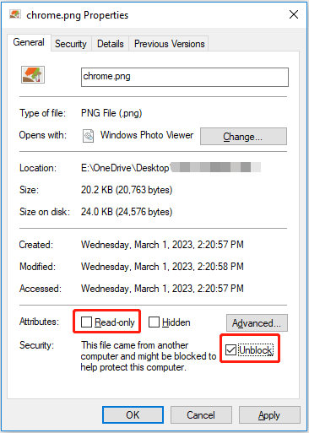This screenshot has height=433, width=309.
Task: Open the Previous Versions tab
Action: [x=169, y=44]
